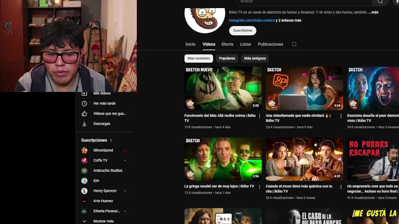399x224 pixels.
Task: Switch to Publicaciones tab
Action: [x=271, y=44]
